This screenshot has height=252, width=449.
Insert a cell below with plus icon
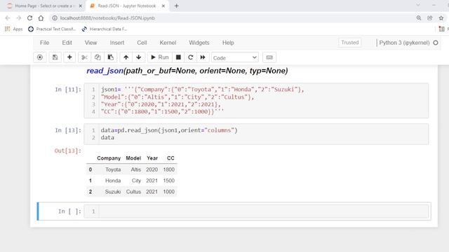click(x=69, y=57)
